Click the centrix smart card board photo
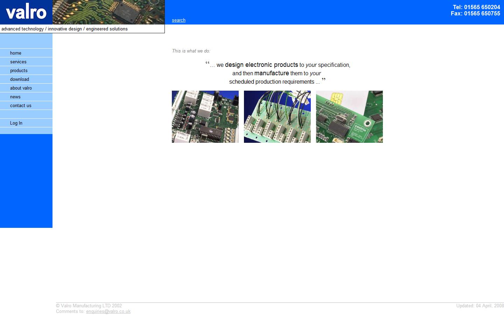The image size is (504, 315). click(349, 117)
